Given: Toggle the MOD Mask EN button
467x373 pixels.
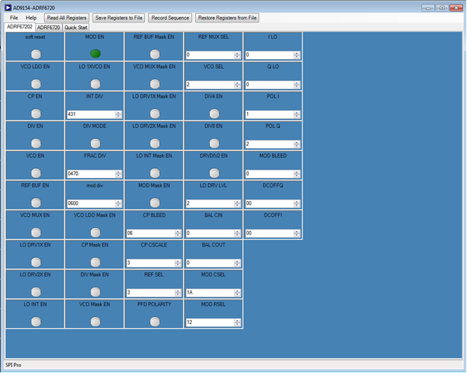Looking at the screenshot, I should coord(155,203).
